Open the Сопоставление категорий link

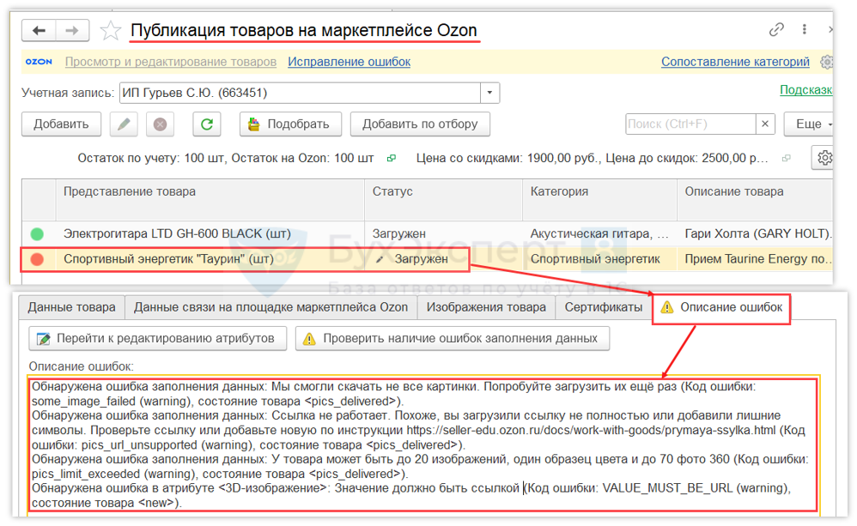(x=735, y=62)
